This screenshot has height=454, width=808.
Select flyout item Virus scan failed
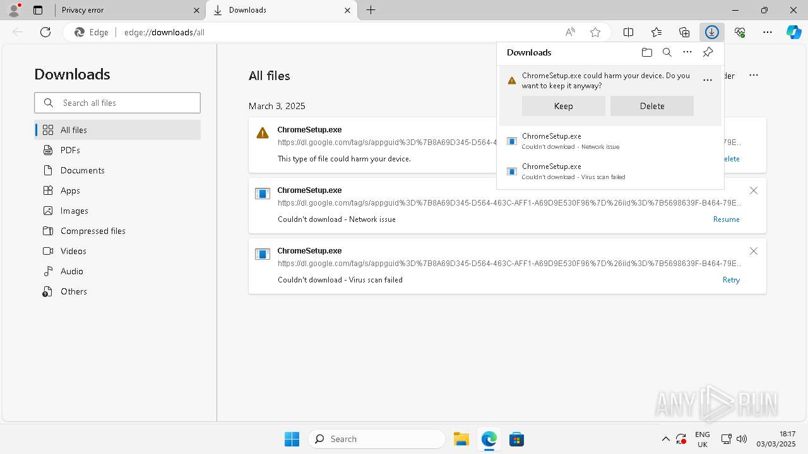click(610, 172)
